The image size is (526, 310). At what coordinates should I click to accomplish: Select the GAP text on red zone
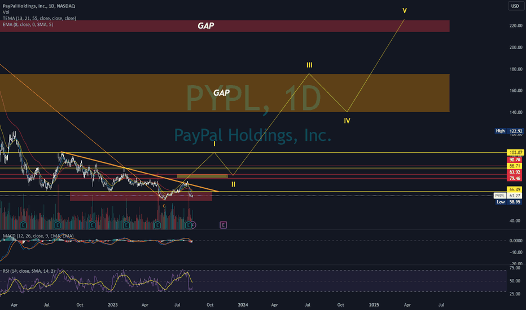click(x=205, y=26)
